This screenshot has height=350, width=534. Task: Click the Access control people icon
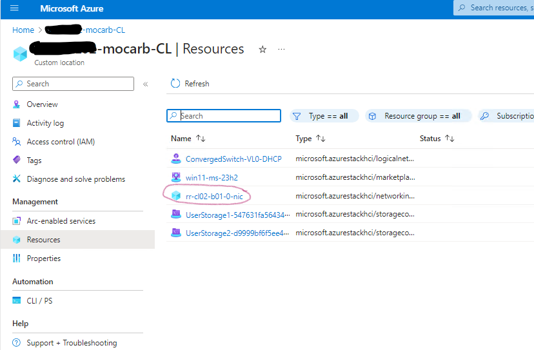(16, 141)
